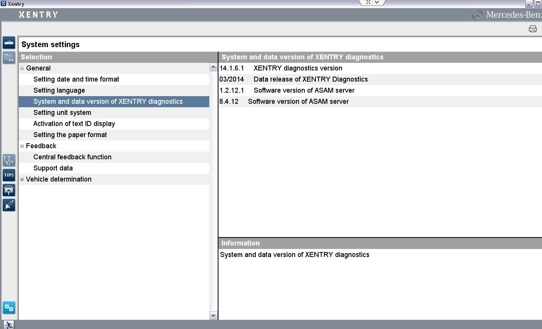Collapse the Feedback tree node
This screenshot has width=542, height=329.
click(22, 146)
